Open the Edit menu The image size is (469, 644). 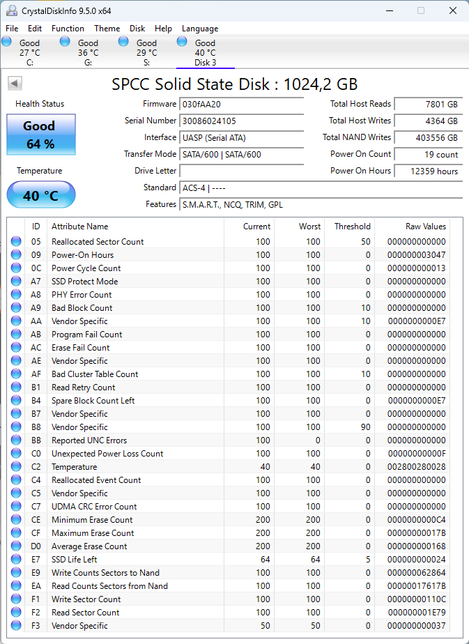pos(35,29)
